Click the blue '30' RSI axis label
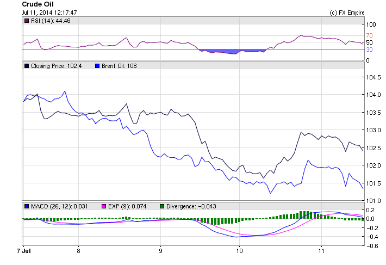 click(x=369, y=50)
